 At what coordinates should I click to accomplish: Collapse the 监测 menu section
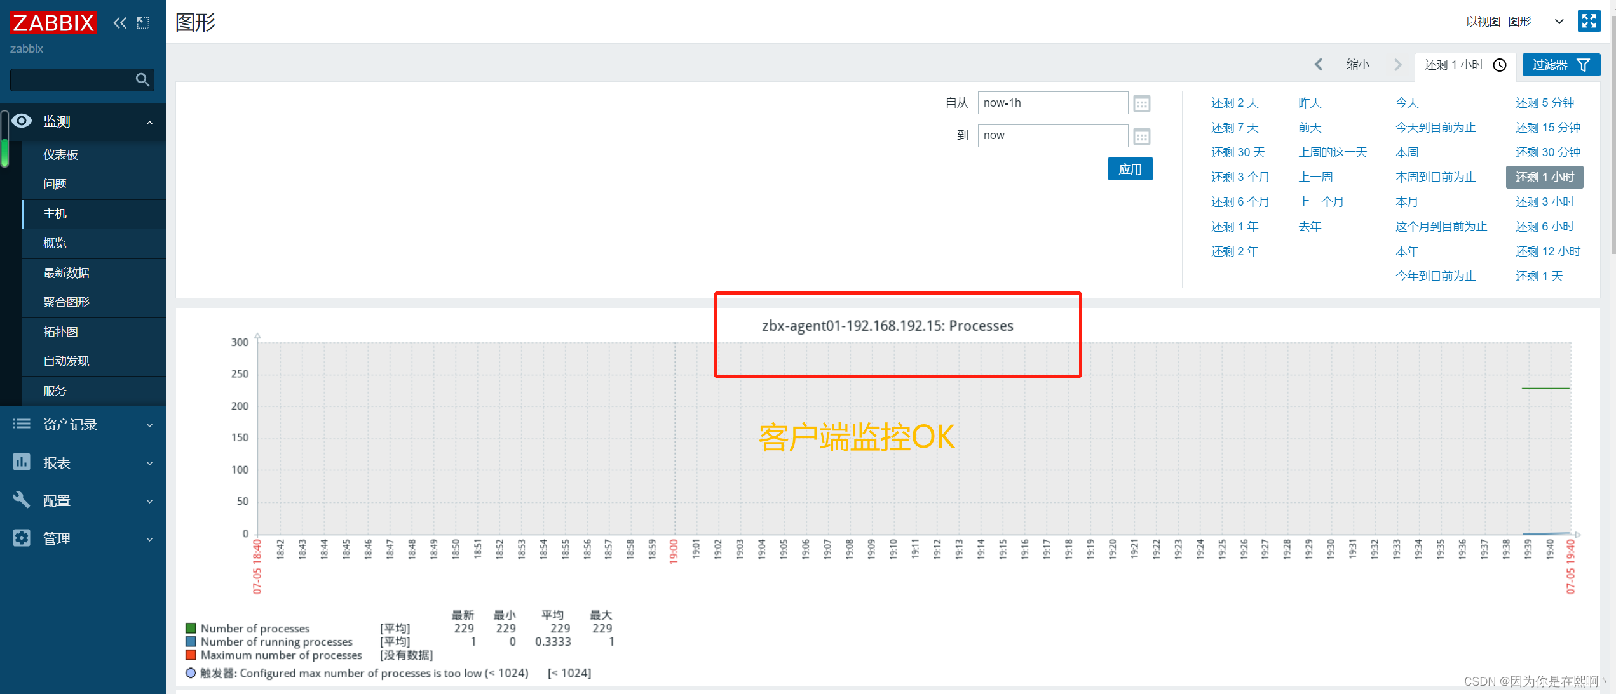pos(149,122)
